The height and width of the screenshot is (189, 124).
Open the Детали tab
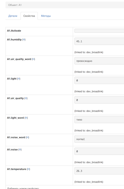13,16
